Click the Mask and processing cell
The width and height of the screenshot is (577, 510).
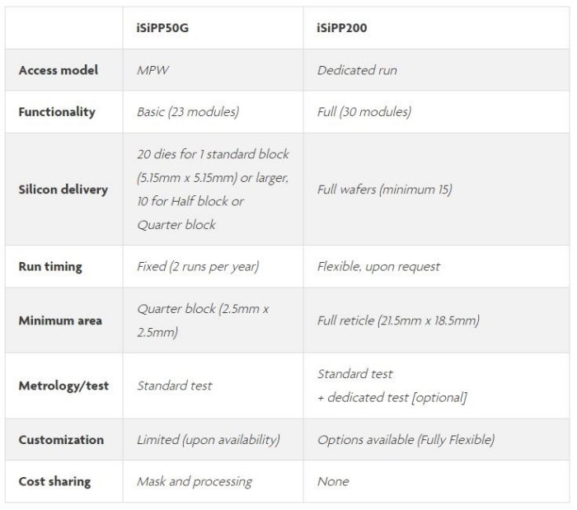[x=195, y=481]
